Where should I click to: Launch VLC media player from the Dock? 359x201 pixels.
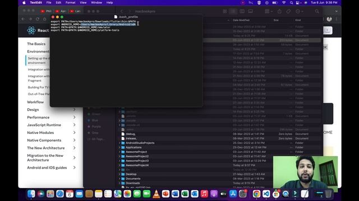[x=156, y=194]
